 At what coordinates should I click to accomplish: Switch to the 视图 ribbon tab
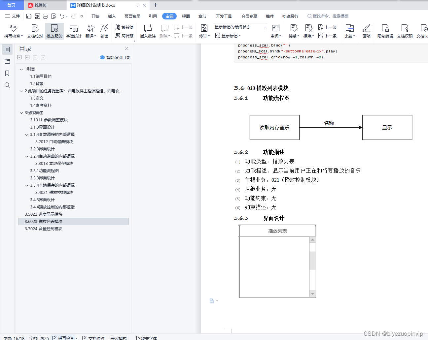point(186,16)
